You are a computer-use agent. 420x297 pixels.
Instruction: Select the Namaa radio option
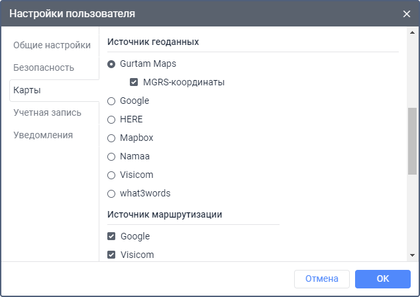click(111, 157)
